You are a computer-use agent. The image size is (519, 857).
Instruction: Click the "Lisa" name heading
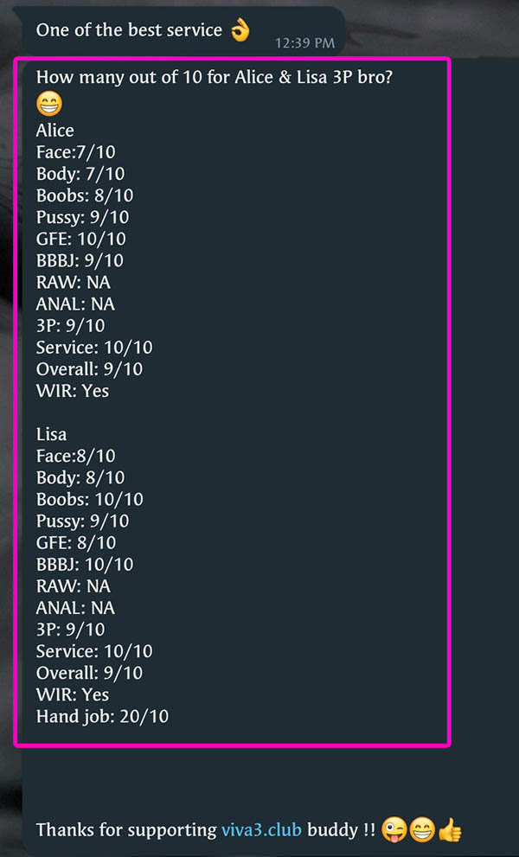click(x=52, y=434)
